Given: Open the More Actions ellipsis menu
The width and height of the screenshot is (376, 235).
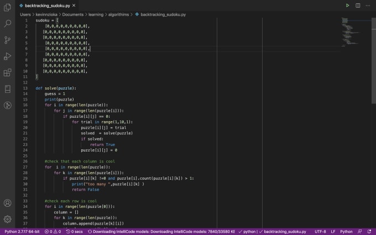Looking at the screenshot, I should pos(368,6).
